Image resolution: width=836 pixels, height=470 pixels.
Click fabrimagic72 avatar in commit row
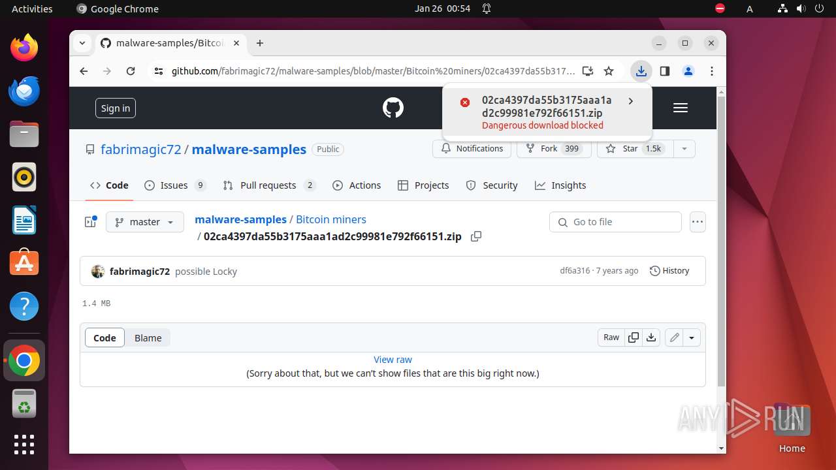click(x=98, y=272)
